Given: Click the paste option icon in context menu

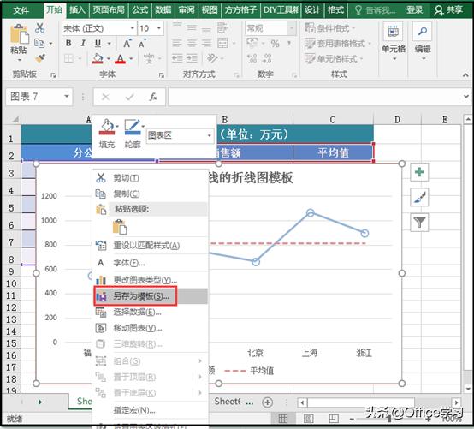Looking at the screenshot, I should pyautogui.click(x=120, y=227).
